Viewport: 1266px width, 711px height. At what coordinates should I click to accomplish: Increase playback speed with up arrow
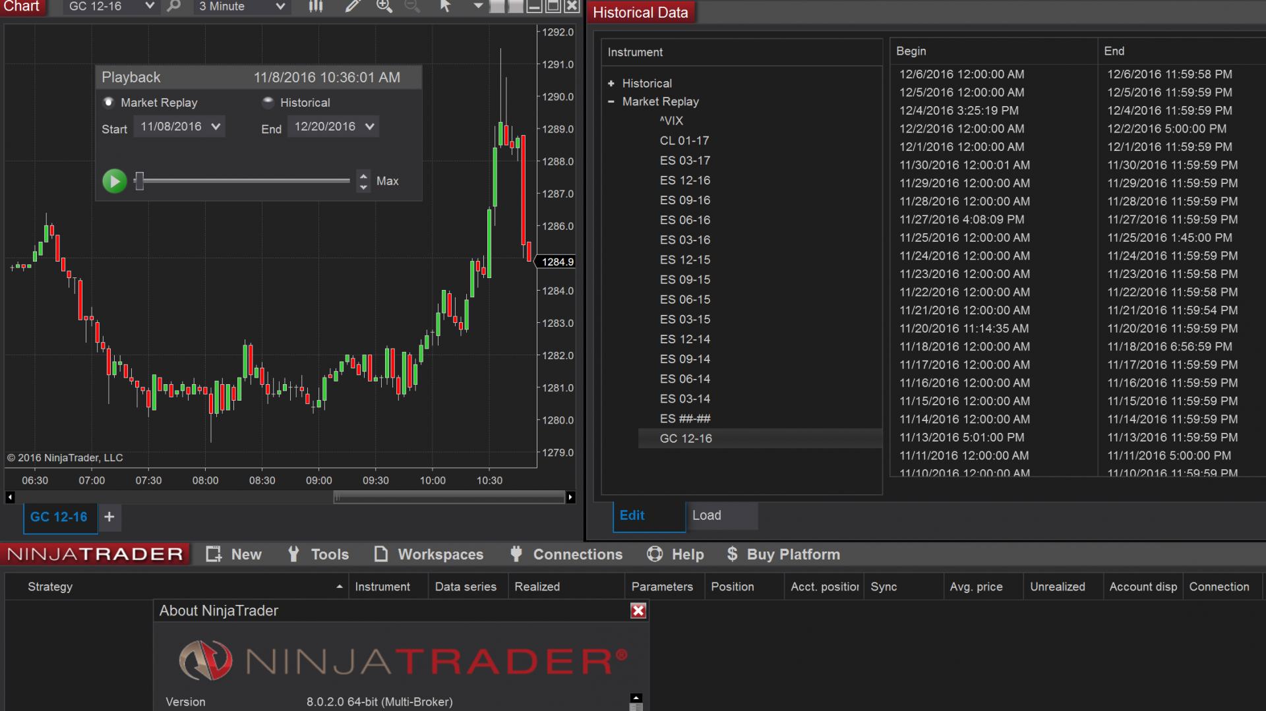(x=363, y=175)
